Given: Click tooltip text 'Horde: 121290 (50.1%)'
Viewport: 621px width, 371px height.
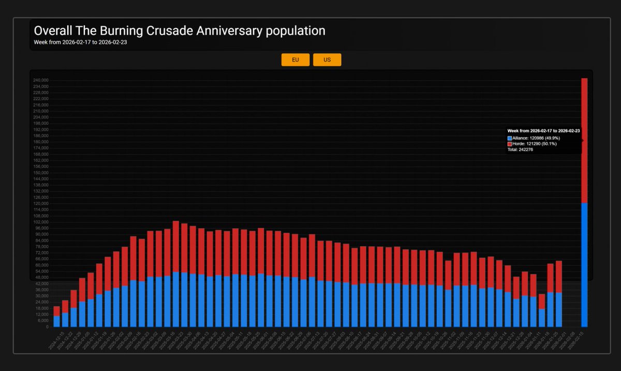Looking at the screenshot, I should pyautogui.click(x=535, y=144).
